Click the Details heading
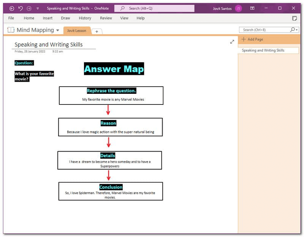The image size is (304, 237). click(108, 156)
